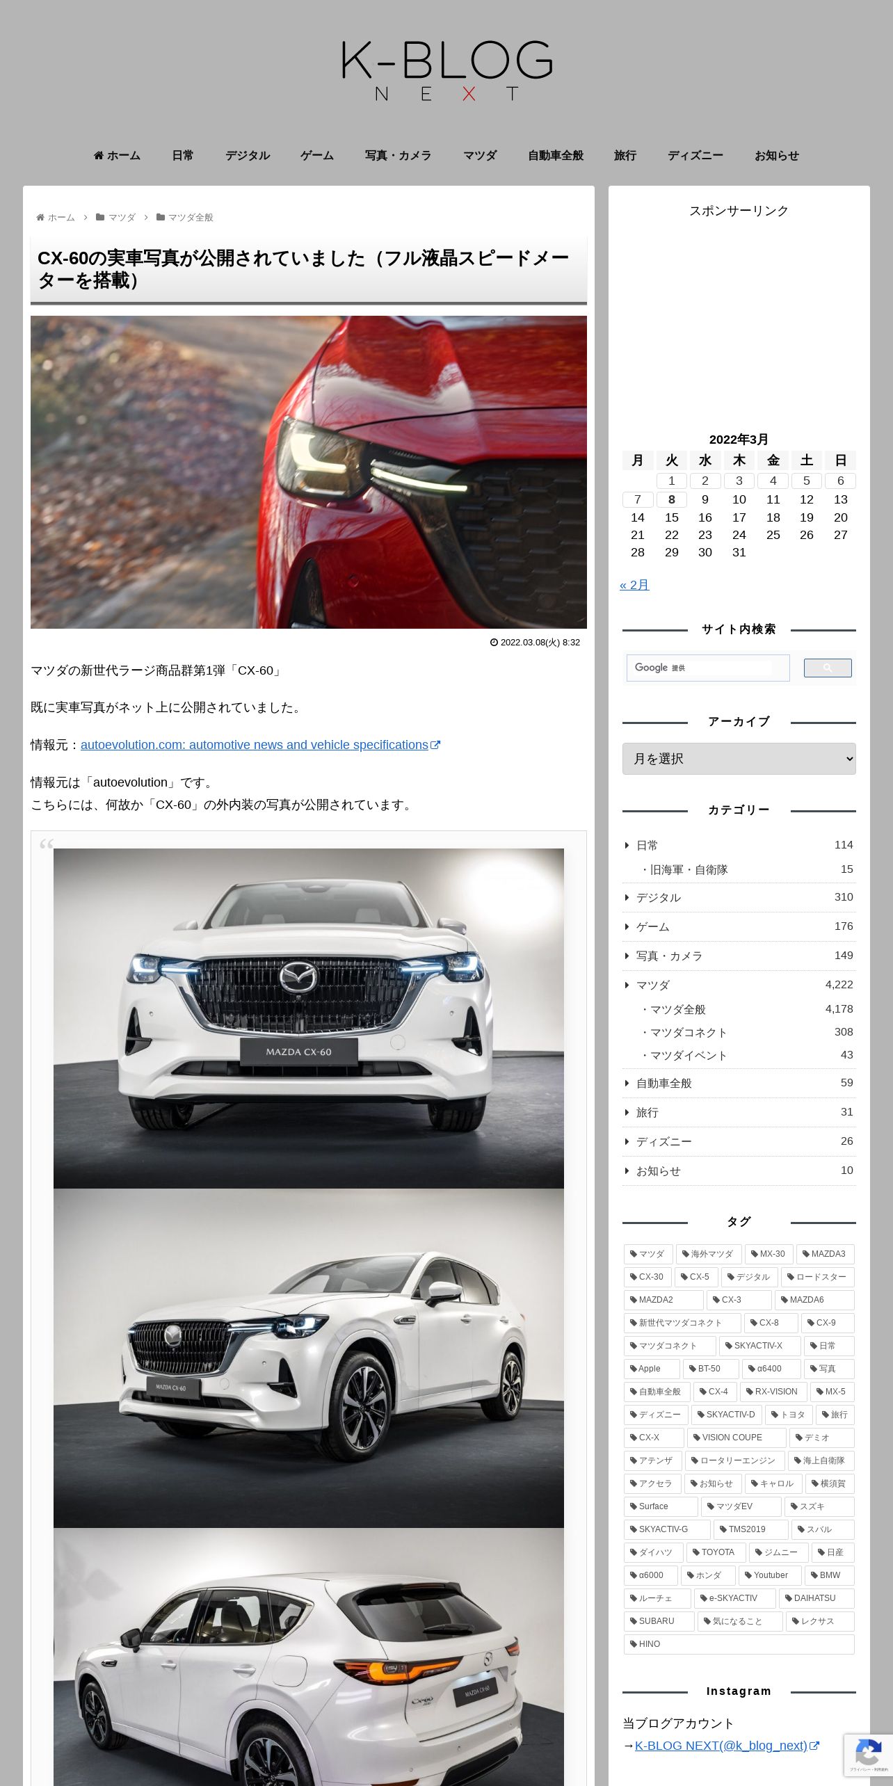Expand the ゲーム category arrow
The width and height of the screenshot is (893, 1786).
[627, 927]
